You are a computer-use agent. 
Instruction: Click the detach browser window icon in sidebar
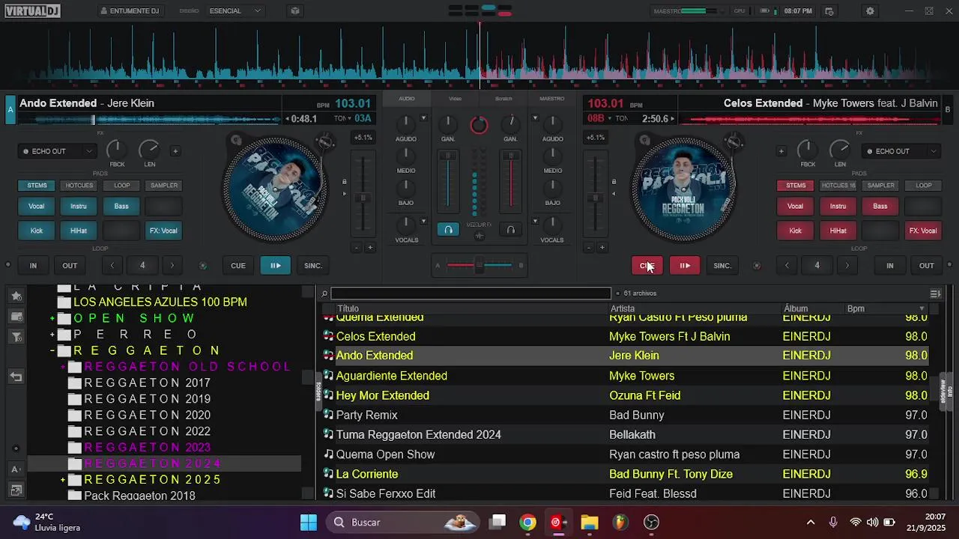[16, 490]
